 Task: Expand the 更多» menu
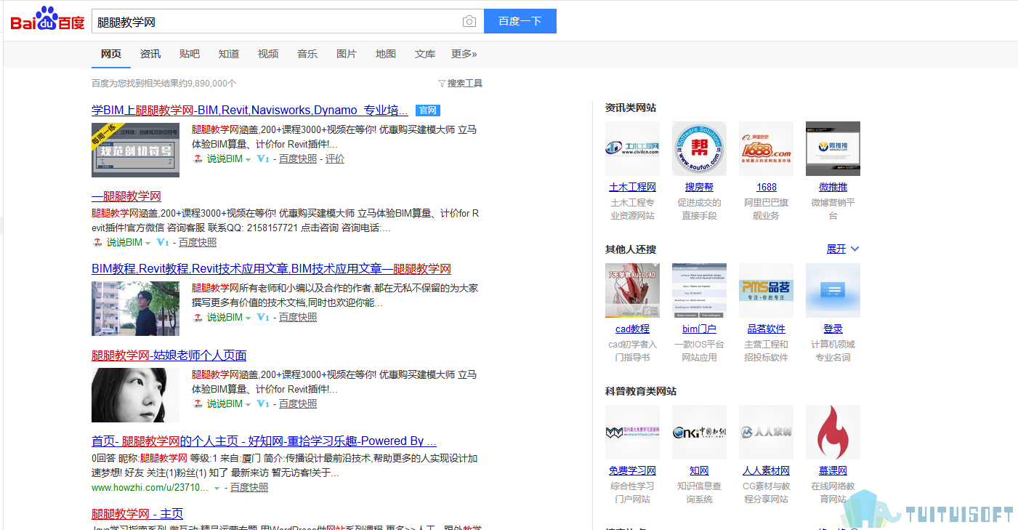[x=464, y=54]
